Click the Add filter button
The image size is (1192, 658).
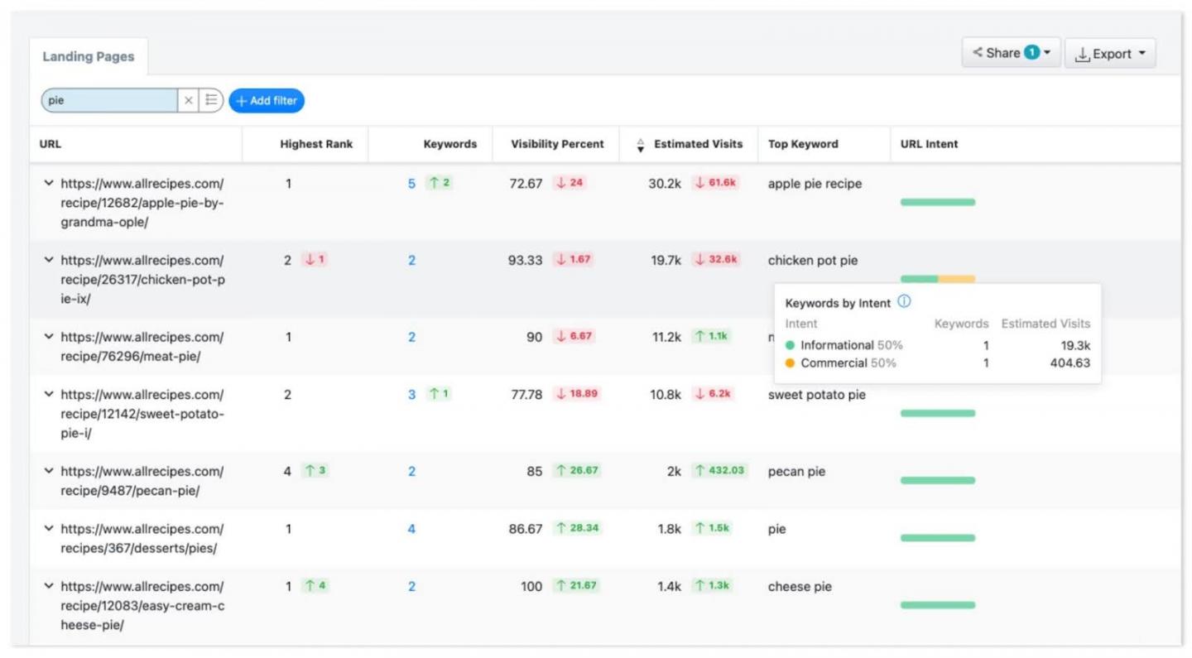tap(267, 100)
